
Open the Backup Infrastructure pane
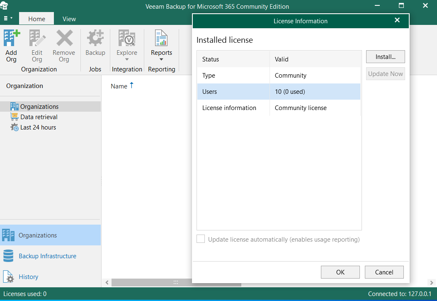(50, 256)
